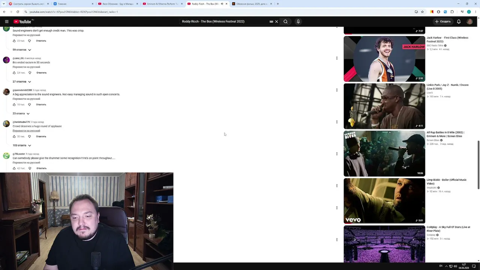Like the 'big appreciation' comment
Viewport: 480px width, 270px height.
click(14, 105)
